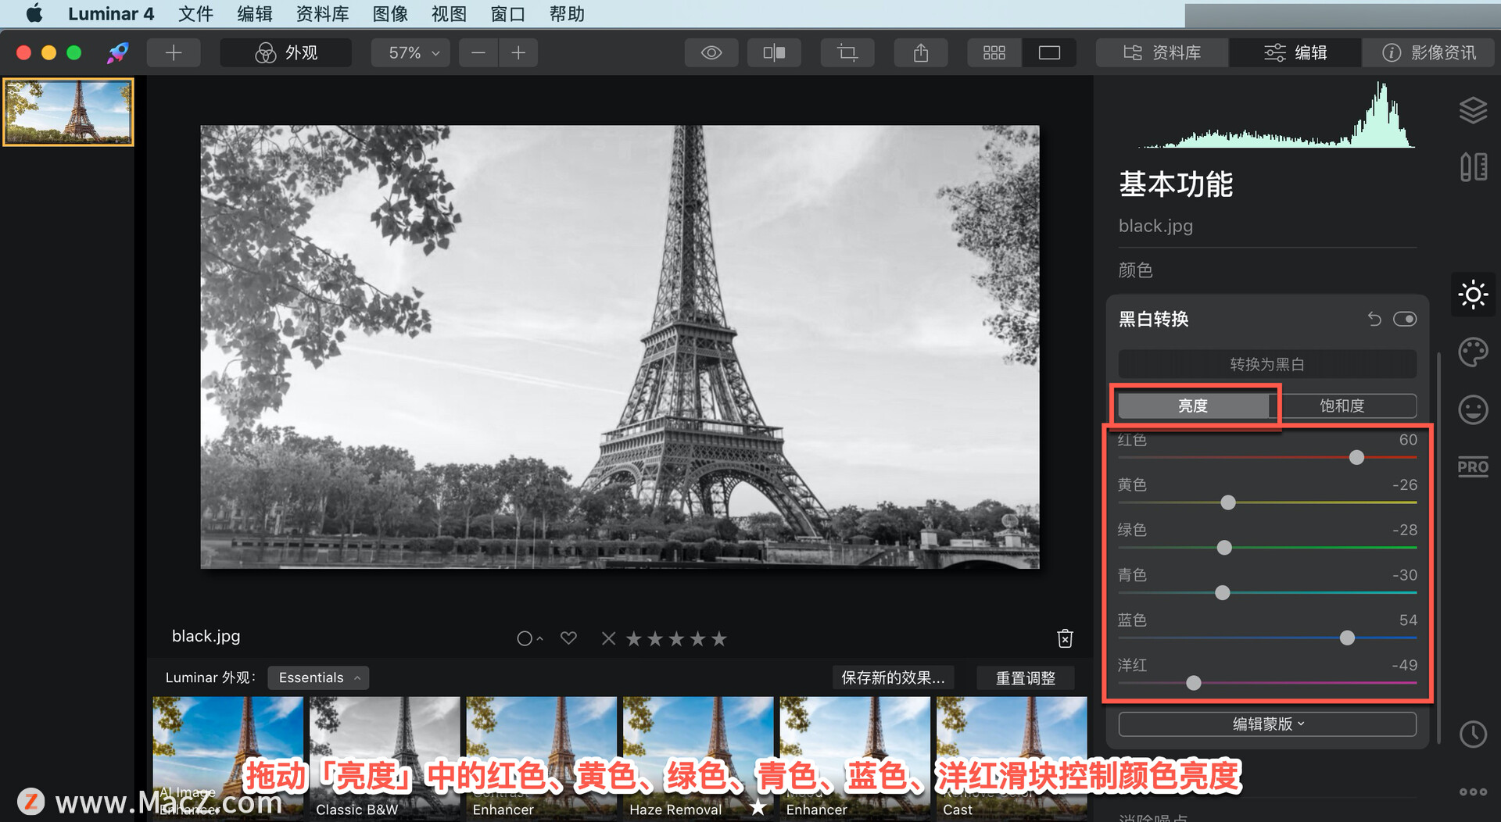Click the share/export icon
The image size is (1501, 822).
[920, 52]
